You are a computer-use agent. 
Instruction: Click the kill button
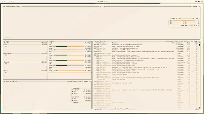[118, 109]
